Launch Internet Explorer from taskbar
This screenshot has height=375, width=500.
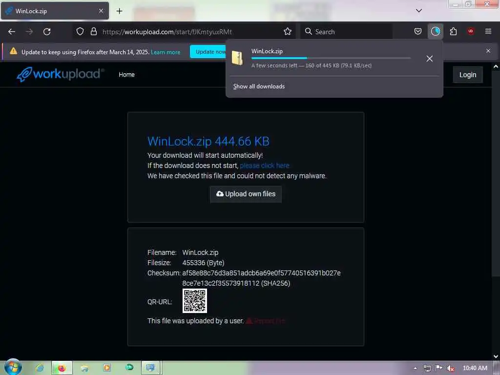pos(40,368)
